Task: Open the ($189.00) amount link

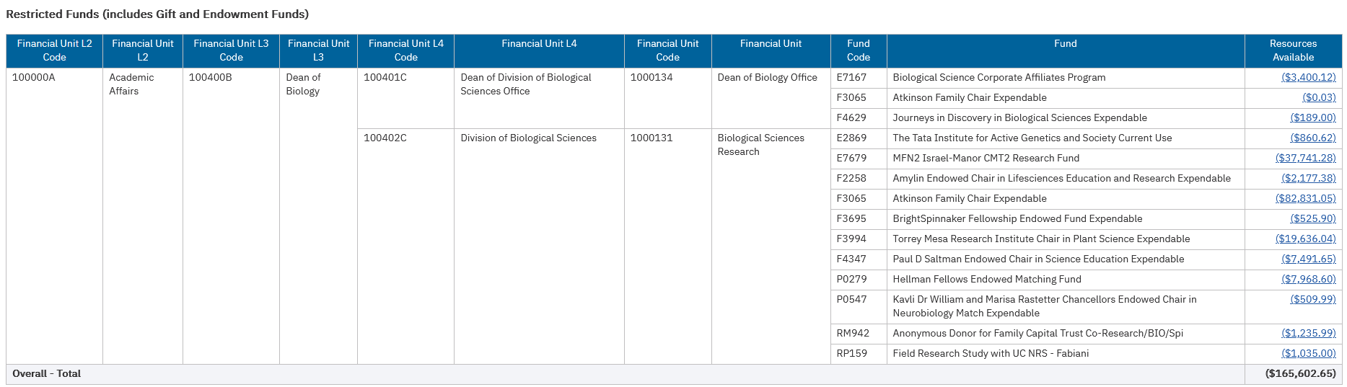Action: pos(1312,117)
